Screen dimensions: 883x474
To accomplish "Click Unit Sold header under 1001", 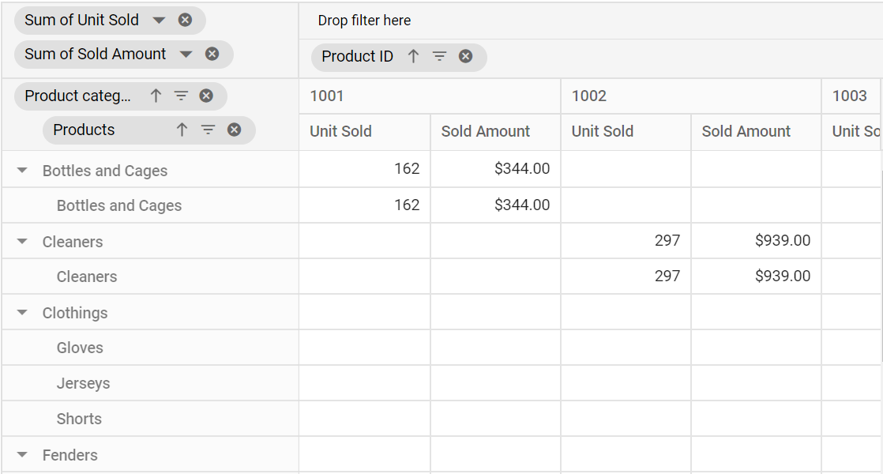I will coord(364,132).
